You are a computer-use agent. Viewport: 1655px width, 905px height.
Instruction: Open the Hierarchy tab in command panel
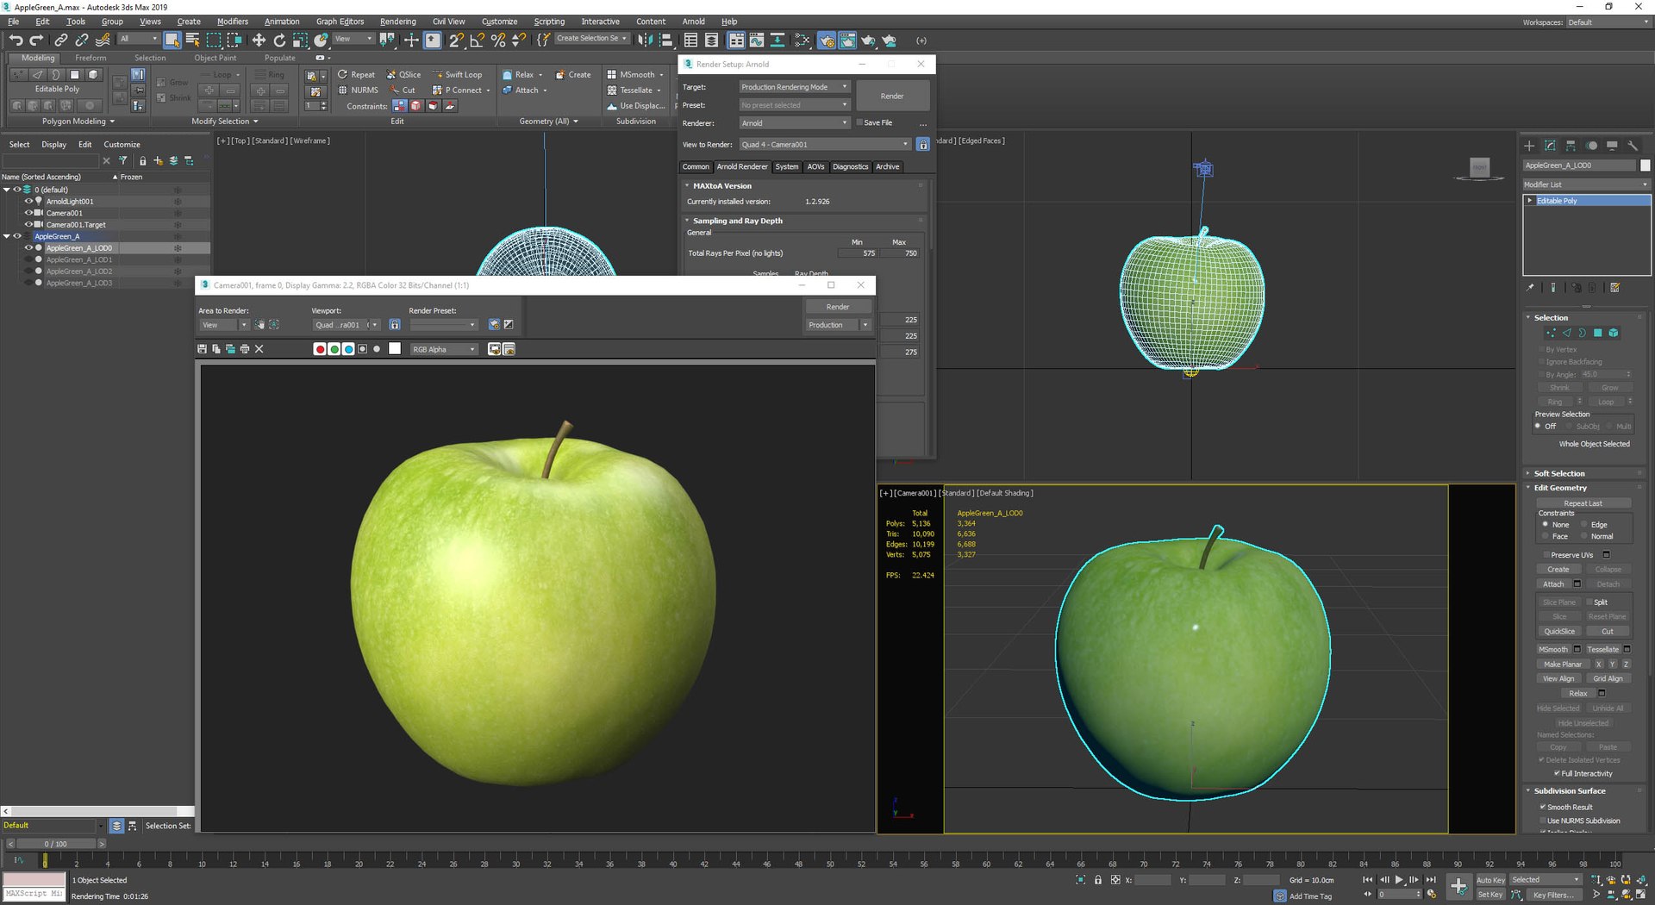point(1571,146)
